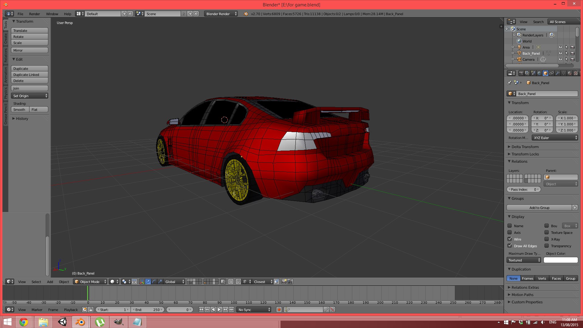Screen dimensions: 583x328
Task: Uncheck the Draw All Edges checkbox
Action: coord(510,246)
